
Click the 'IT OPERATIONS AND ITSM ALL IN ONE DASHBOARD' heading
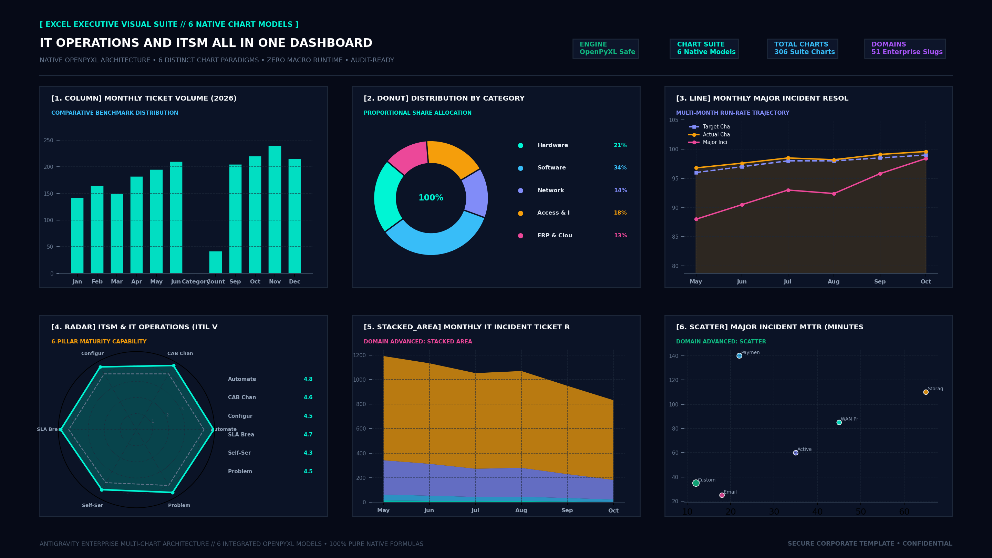coord(206,43)
